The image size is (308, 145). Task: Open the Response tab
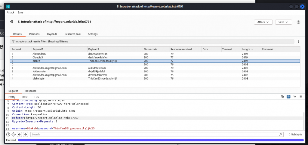coord(31,91)
